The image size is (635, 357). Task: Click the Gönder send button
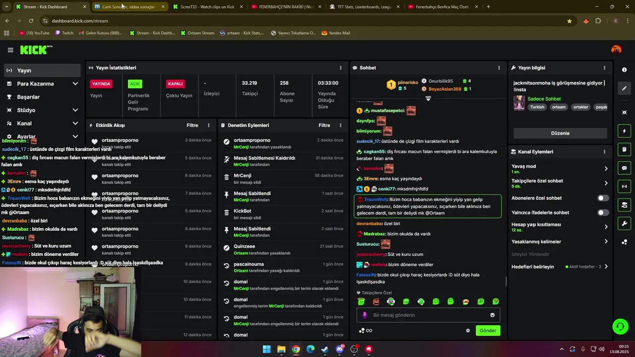[x=488, y=331]
